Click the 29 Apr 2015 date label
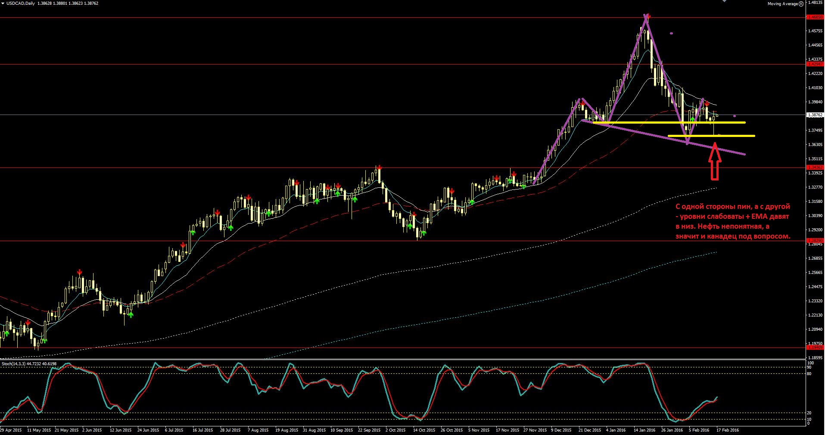 [11, 430]
